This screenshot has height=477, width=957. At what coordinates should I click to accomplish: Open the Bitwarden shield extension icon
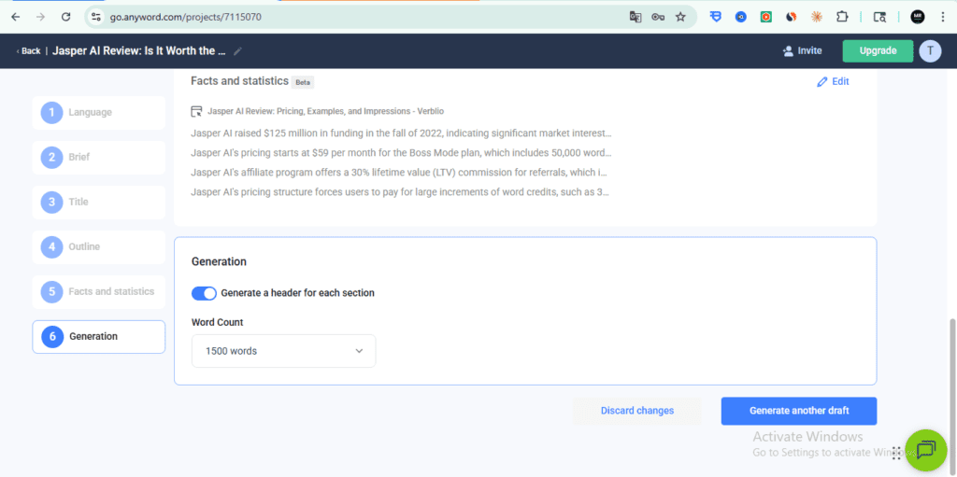[x=716, y=17]
